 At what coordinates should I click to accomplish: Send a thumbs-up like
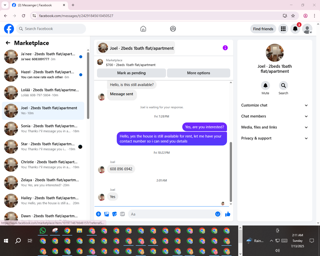click(228, 214)
